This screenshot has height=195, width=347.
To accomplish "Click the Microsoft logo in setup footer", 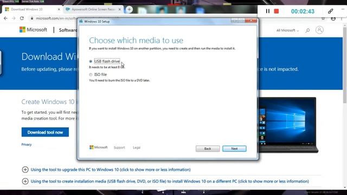I will point(99,147).
